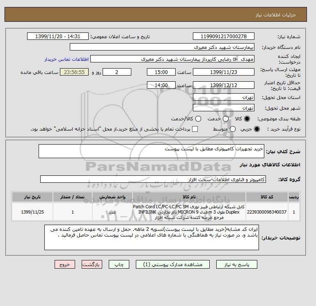
Task: Open اطلاعات تماس خریدار link
Action: [x=66, y=59]
